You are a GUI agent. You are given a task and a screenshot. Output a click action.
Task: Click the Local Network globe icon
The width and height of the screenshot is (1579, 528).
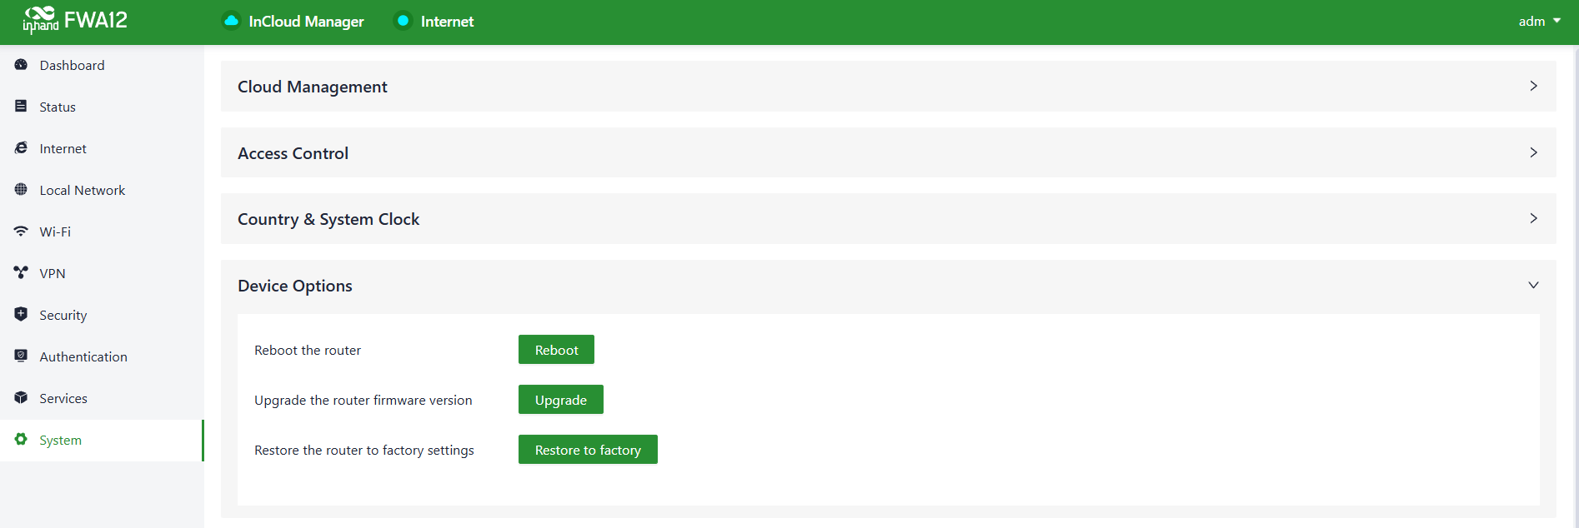21,190
